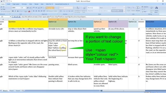The image size is (166, 93).
Task: Click the Redo arrow icon
Action: pos(7,1)
